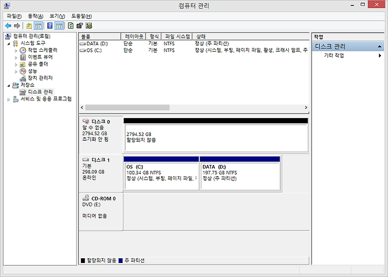Screen dimensions: 388x277
Task: Click volume list scroll right arrow
Action: click(306, 107)
